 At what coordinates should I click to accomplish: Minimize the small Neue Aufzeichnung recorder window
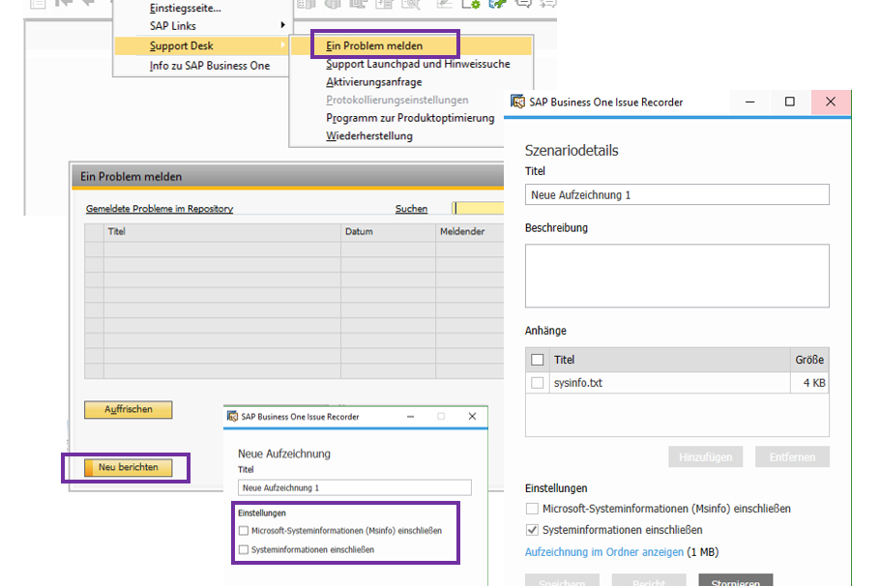410,417
